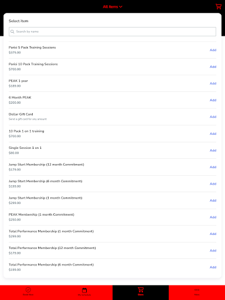The width and height of the screenshot is (225, 300).
Task: Click the search magnifier icon
Action: (12, 32)
